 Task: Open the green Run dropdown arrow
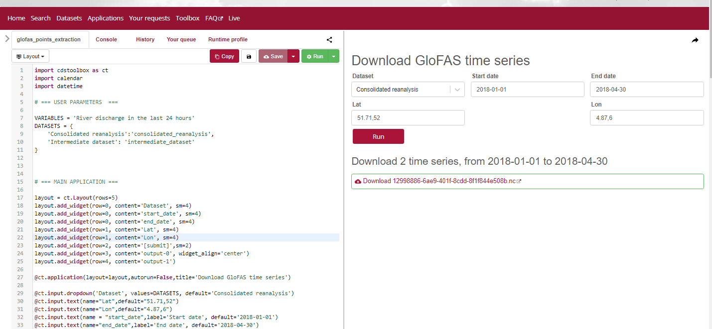click(x=334, y=56)
